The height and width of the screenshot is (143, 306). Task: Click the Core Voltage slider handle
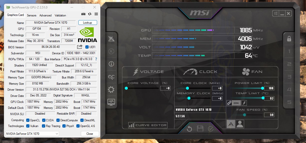[126, 88]
